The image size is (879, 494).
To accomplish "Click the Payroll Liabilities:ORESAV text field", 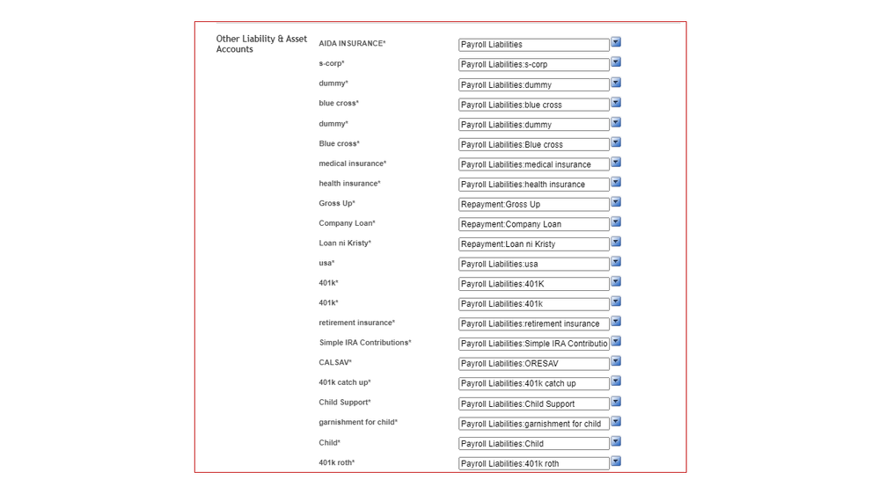I will pos(533,363).
